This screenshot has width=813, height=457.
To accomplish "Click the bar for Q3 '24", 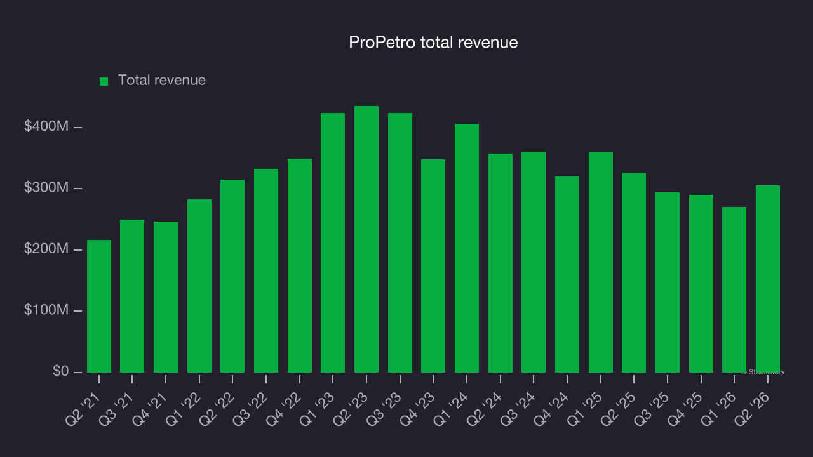I will pyautogui.click(x=534, y=262).
